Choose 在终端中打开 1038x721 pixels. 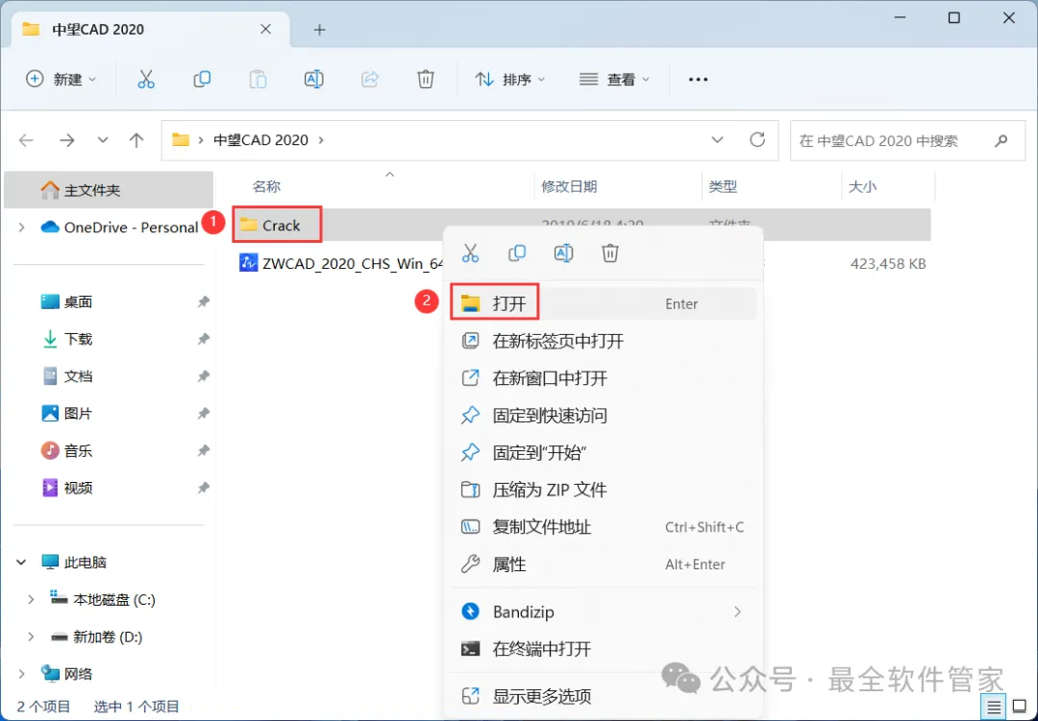click(x=603, y=649)
